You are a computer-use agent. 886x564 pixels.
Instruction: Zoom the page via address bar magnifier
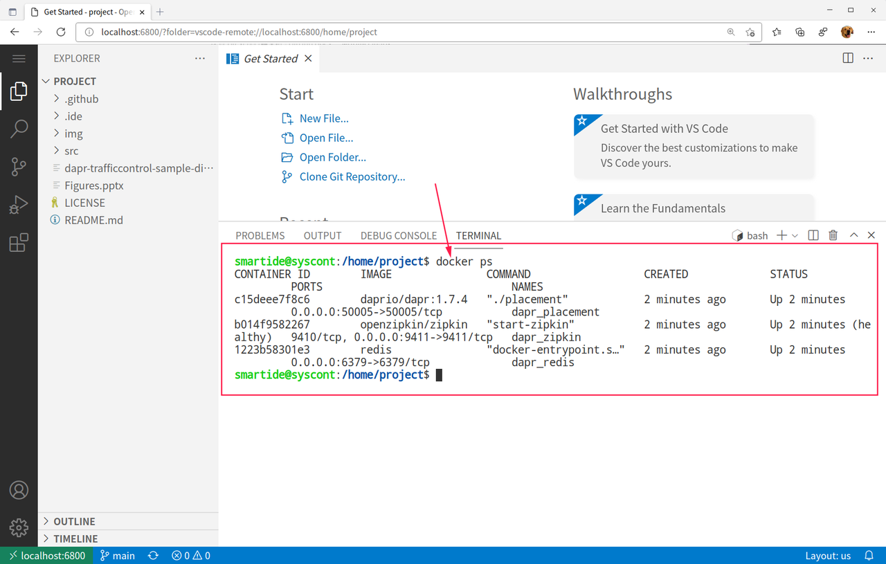click(731, 32)
